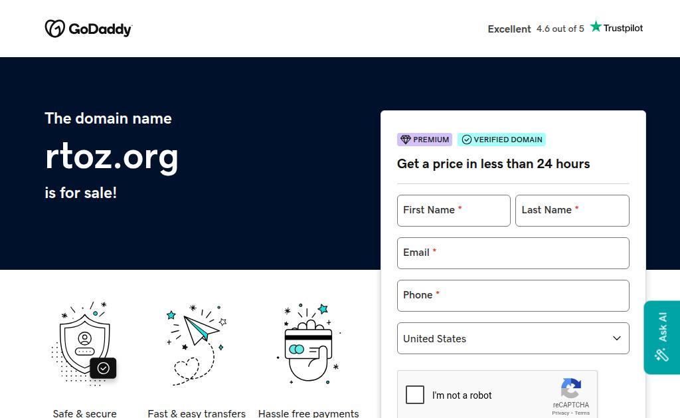The image size is (680, 418).
Task: Open the United States country dropdown
Action: click(513, 338)
